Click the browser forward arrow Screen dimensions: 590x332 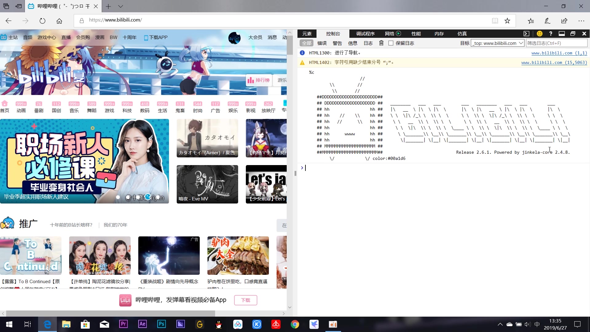point(26,21)
